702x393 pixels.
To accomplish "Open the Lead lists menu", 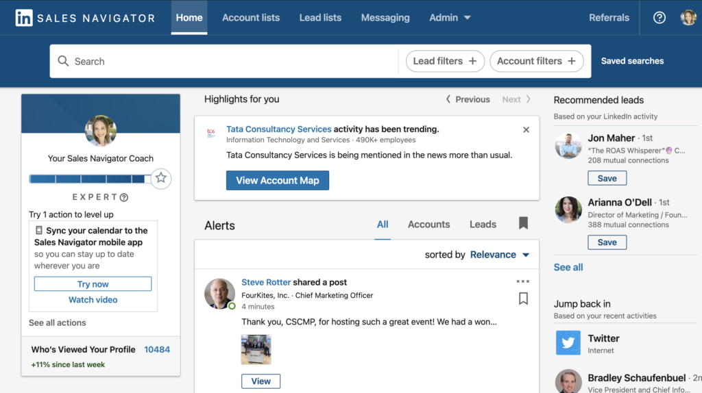I will 320,18.
